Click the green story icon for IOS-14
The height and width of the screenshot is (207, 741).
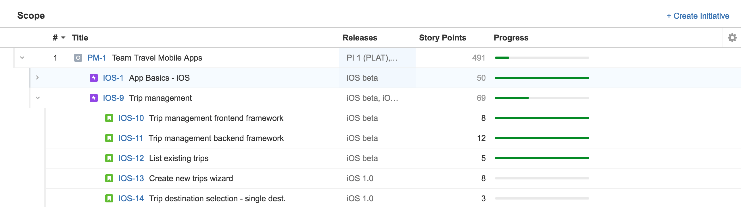click(x=109, y=198)
